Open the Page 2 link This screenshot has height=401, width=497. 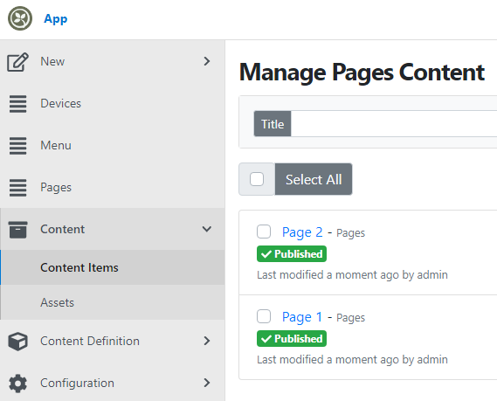point(302,232)
